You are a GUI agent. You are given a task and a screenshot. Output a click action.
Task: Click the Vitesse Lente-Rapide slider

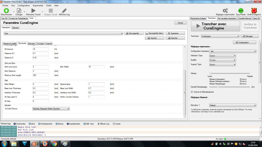coord(230,73)
